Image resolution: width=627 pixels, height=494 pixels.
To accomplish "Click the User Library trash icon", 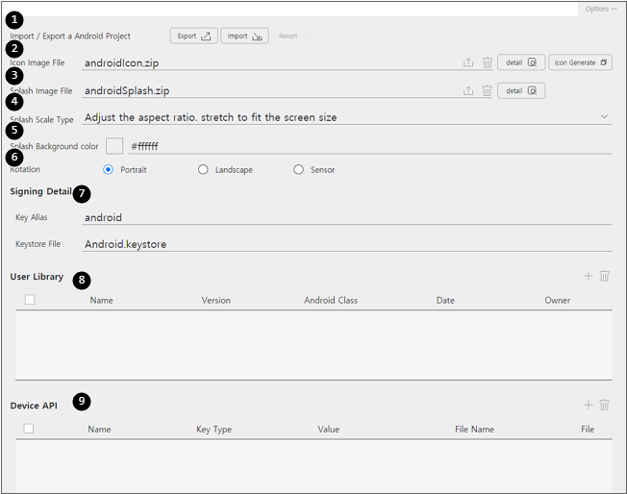I will click(x=605, y=276).
